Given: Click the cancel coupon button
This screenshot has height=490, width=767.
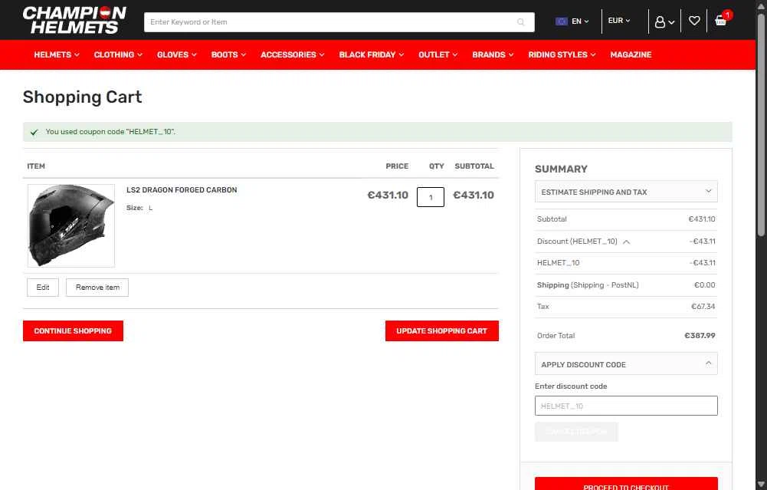Looking at the screenshot, I should click(x=576, y=432).
